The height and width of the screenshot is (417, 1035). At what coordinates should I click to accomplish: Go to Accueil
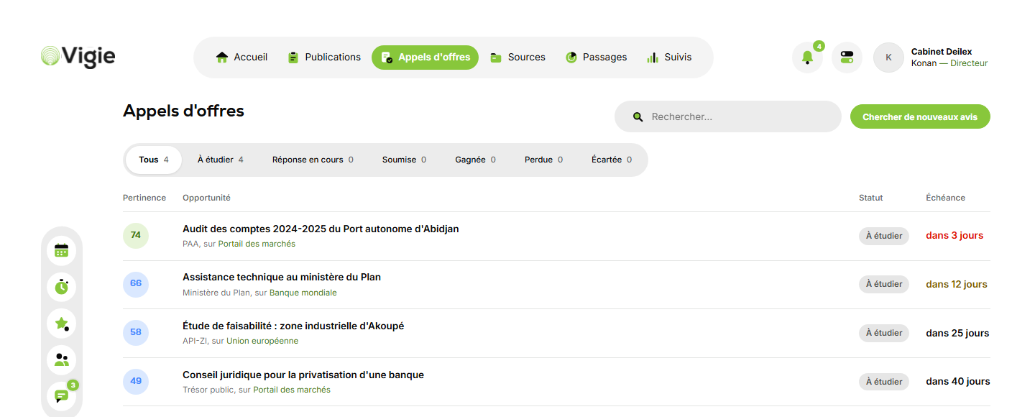click(241, 58)
